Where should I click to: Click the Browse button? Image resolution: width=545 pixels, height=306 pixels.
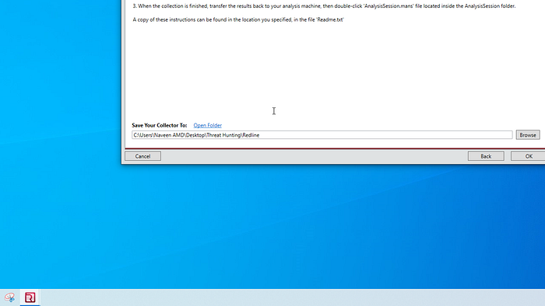click(528, 135)
